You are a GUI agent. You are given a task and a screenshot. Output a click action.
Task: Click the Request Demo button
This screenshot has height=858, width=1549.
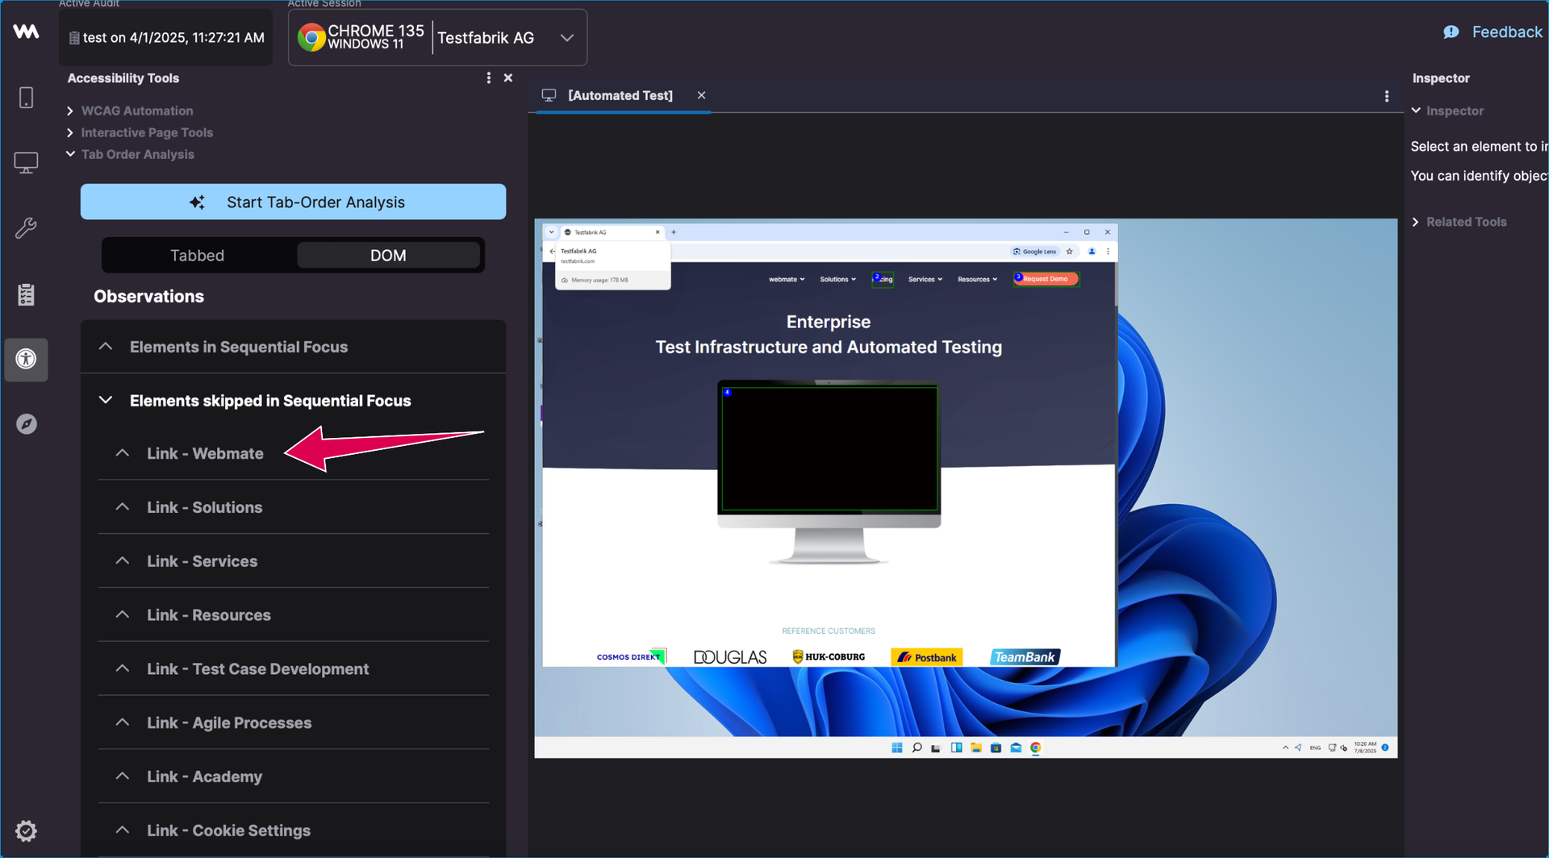(x=1046, y=279)
